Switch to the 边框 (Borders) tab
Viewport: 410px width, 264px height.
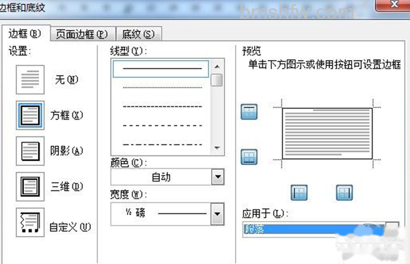tap(25, 33)
